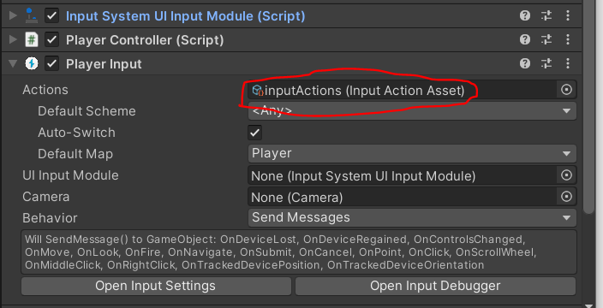Open Behavior dropdown set to Send Messages
The image size is (603, 308).
point(412,218)
